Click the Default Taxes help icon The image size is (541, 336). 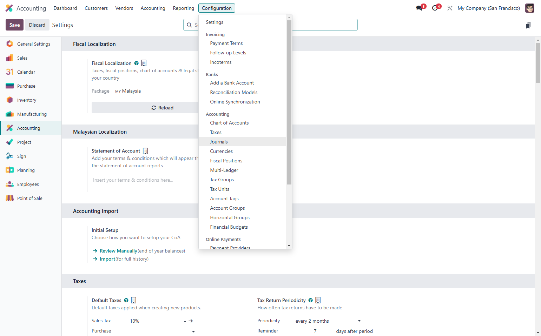(x=126, y=300)
